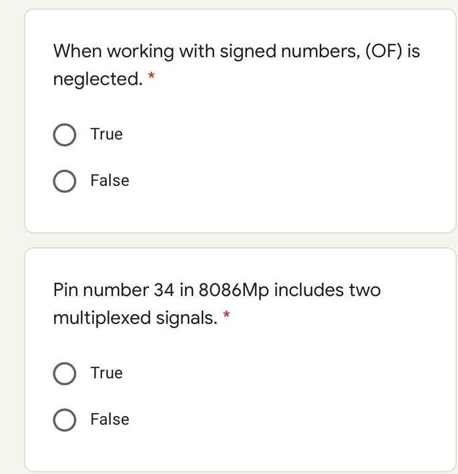Click the word "neglected." in the first question

click(97, 79)
